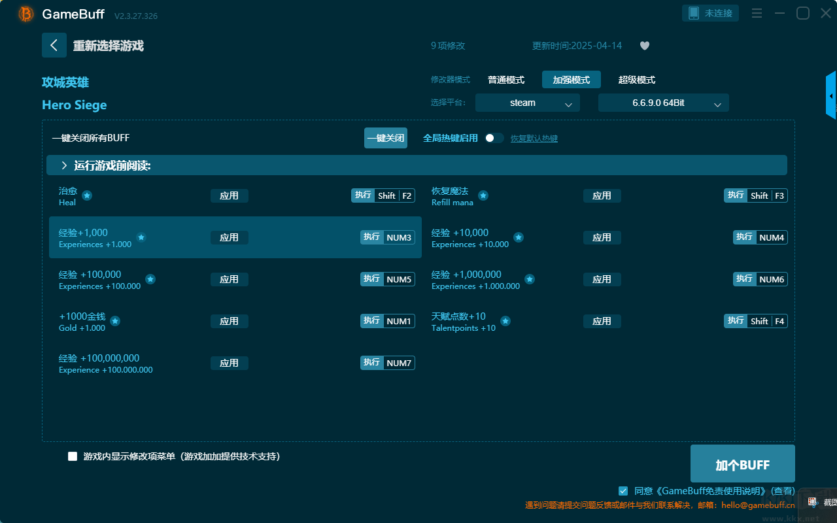
Task: Click the 更新时间:2025-04-14 text
Action: point(577,46)
